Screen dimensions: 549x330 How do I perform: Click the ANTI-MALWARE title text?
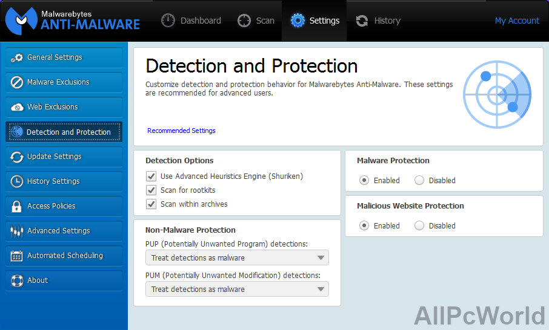tap(90, 25)
